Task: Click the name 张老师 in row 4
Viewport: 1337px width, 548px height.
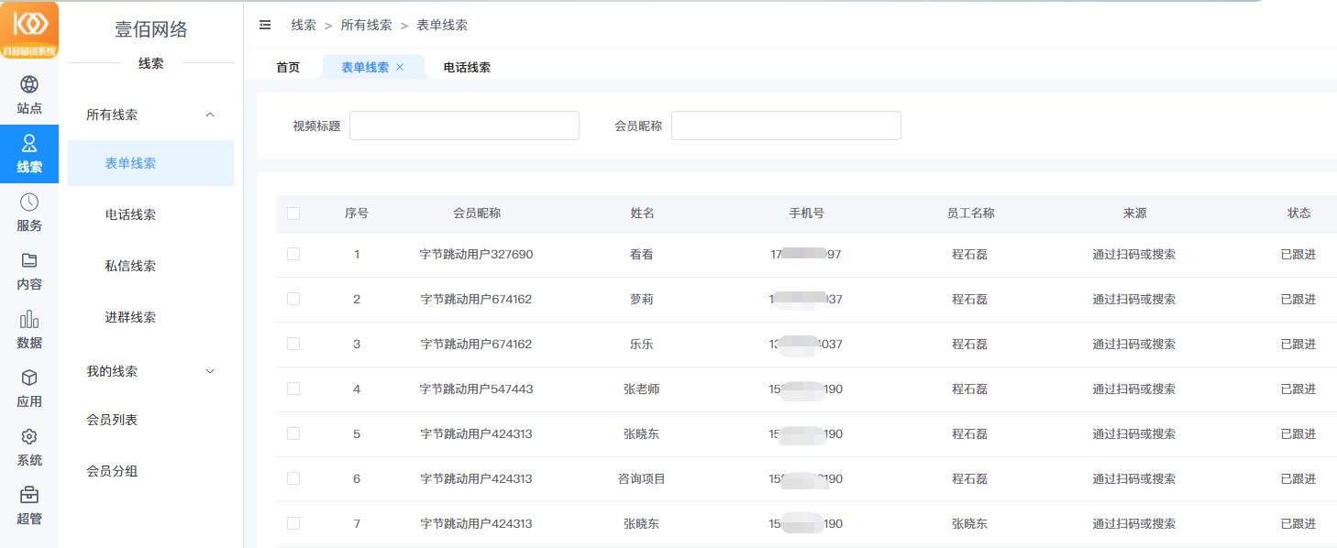Action: [x=642, y=389]
